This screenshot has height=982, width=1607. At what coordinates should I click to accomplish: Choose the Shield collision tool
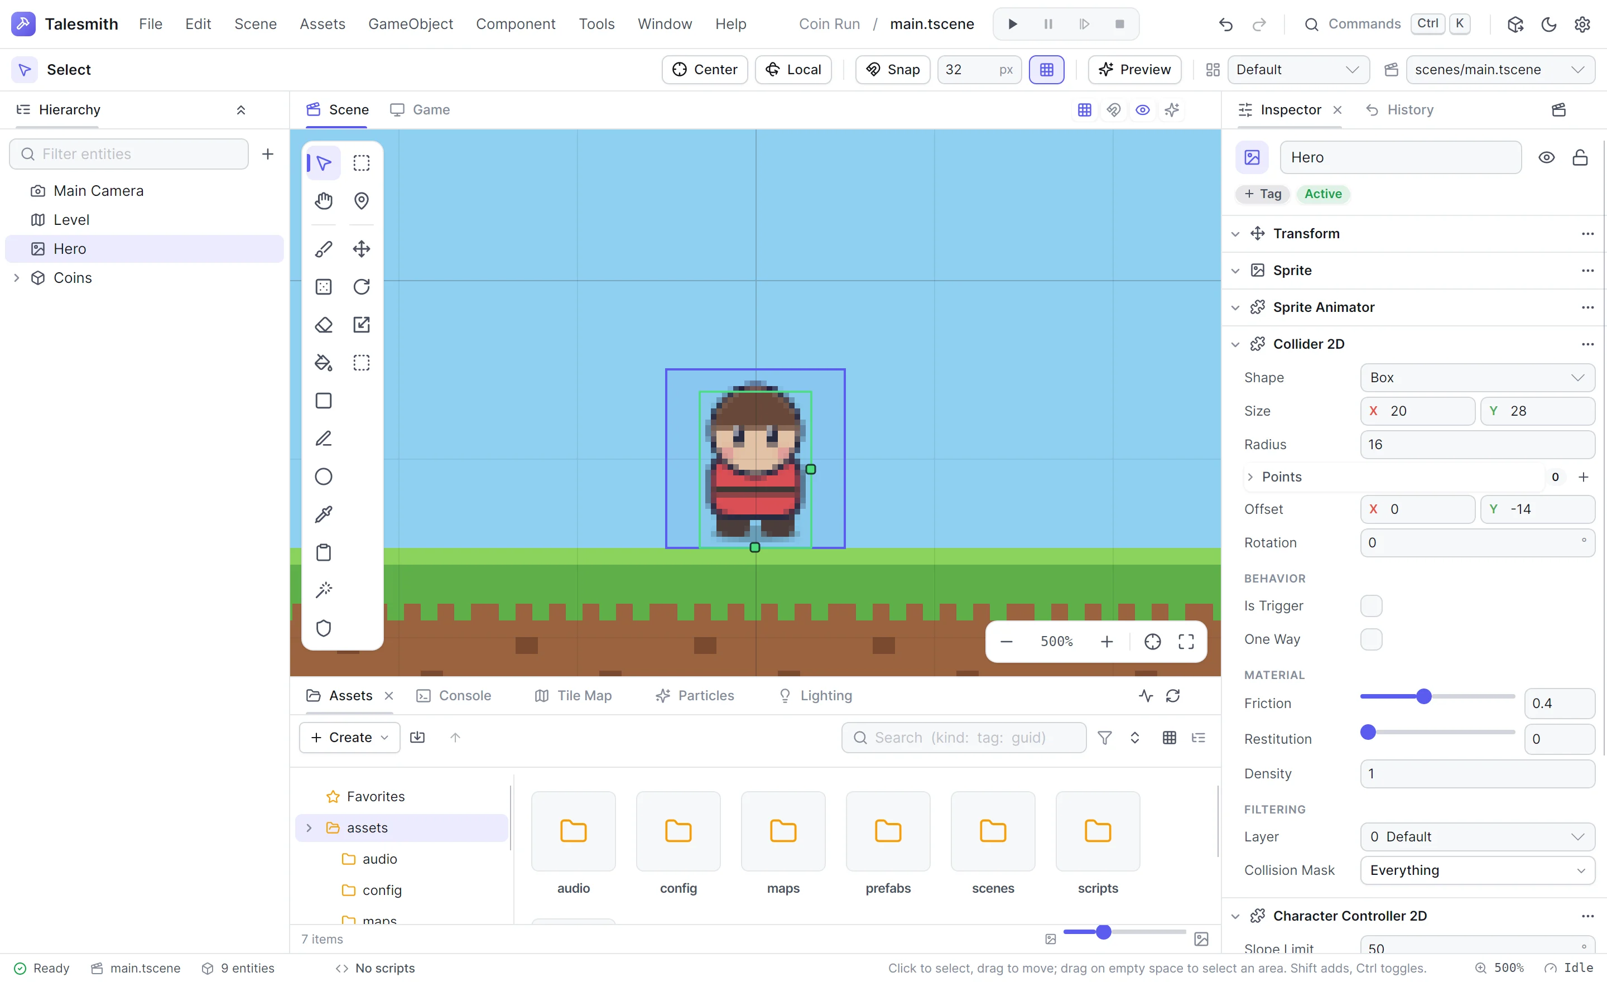click(x=324, y=628)
